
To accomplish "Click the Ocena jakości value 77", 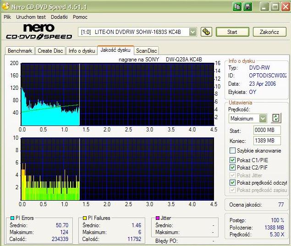I will pos(281,205).
